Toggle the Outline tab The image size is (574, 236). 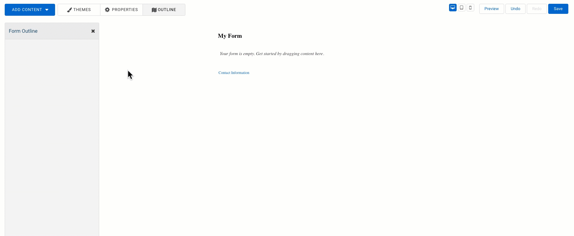point(164,10)
